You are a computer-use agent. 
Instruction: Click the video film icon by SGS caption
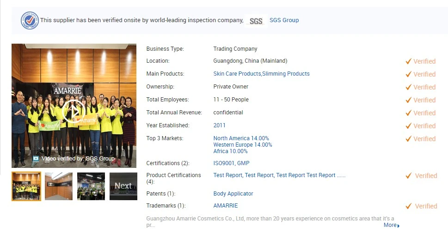tap(36, 159)
